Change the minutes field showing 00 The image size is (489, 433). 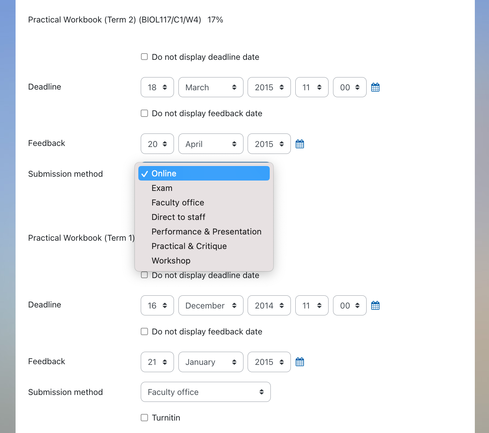coord(350,87)
